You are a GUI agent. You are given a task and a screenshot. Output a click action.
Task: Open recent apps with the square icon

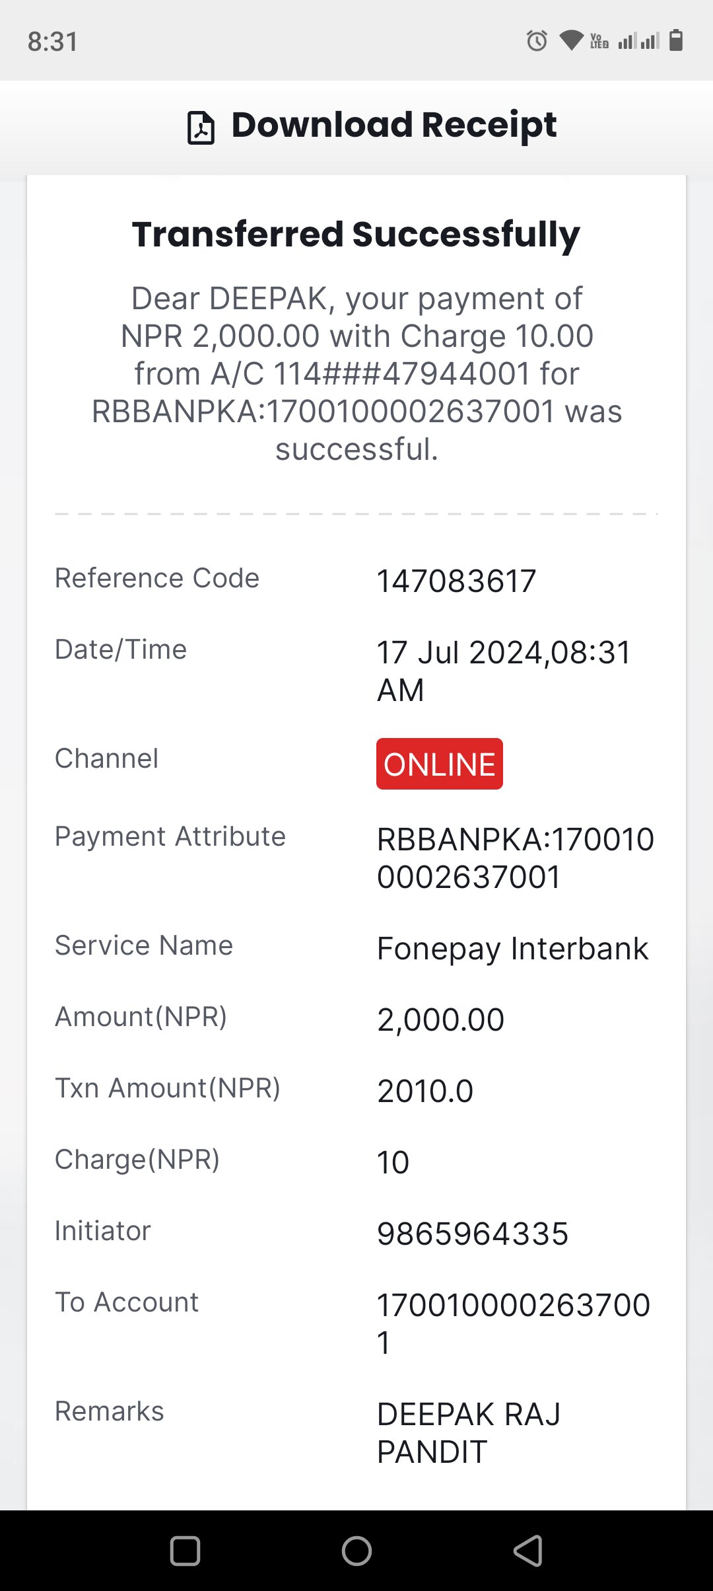click(x=185, y=1550)
